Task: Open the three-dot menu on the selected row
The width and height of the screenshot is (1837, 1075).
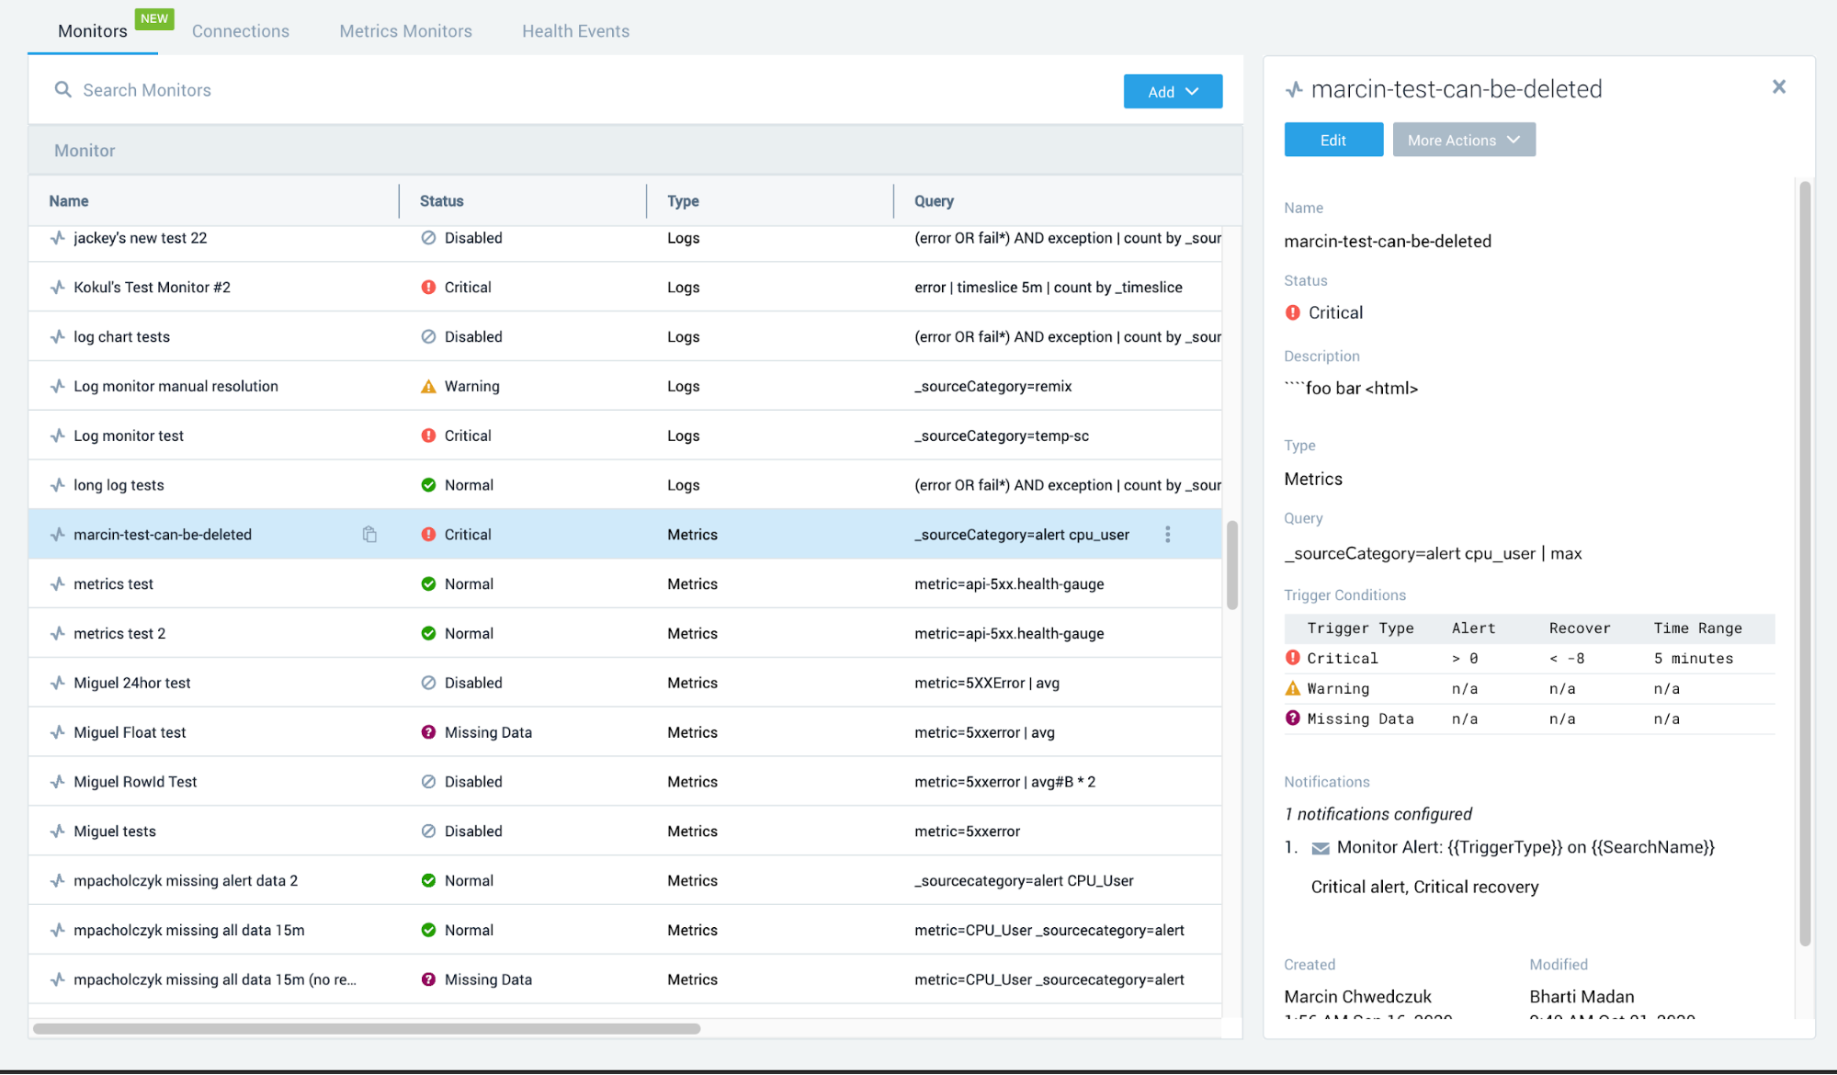Action: (x=1167, y=535)
